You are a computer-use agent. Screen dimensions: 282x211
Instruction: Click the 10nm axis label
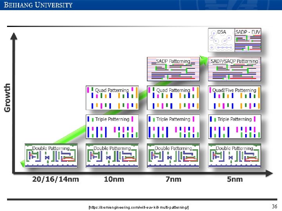[x=114, y=179]
